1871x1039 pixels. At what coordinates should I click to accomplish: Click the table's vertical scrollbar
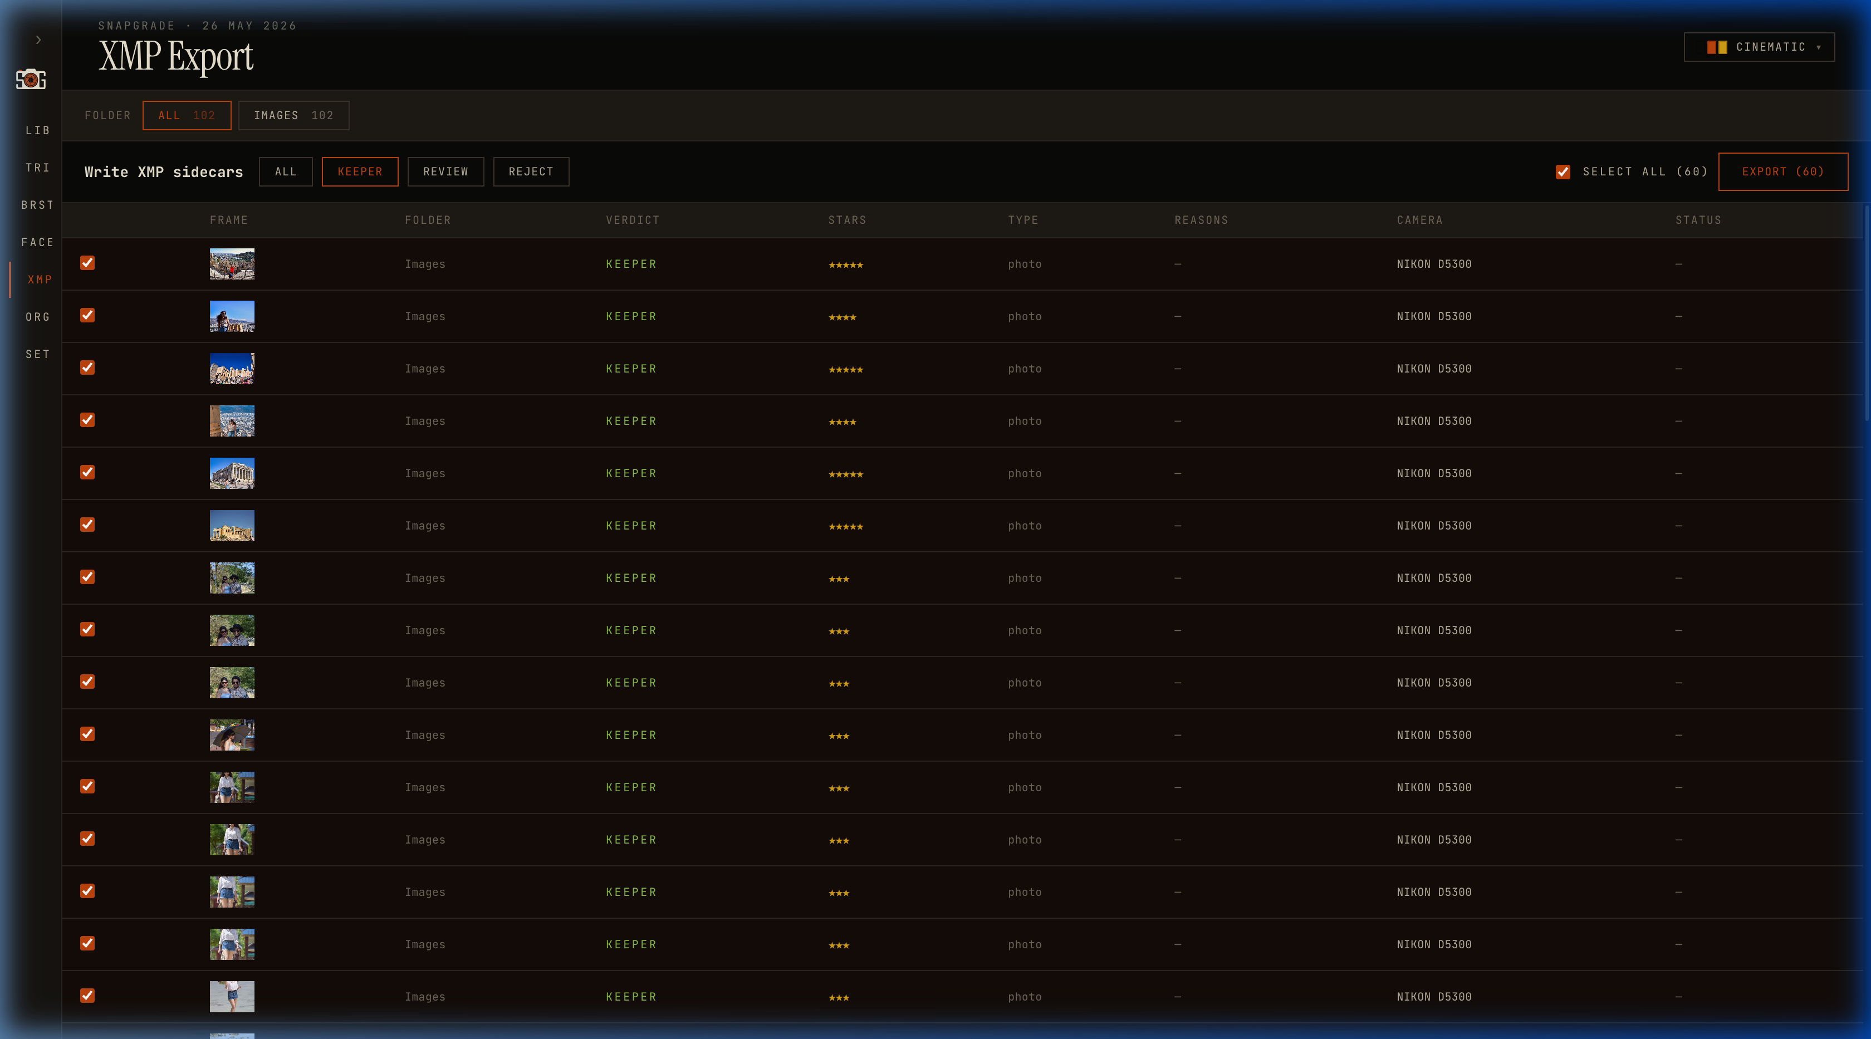click(1867, 312)
